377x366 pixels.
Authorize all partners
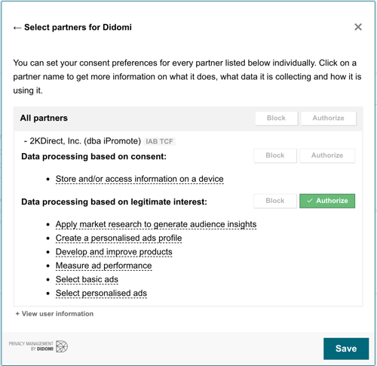click(x=328, y=118)
